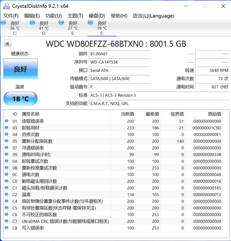Screen dimensions: 231x241
Task: Click the 临界值 column header
Action: coord(173,114)
